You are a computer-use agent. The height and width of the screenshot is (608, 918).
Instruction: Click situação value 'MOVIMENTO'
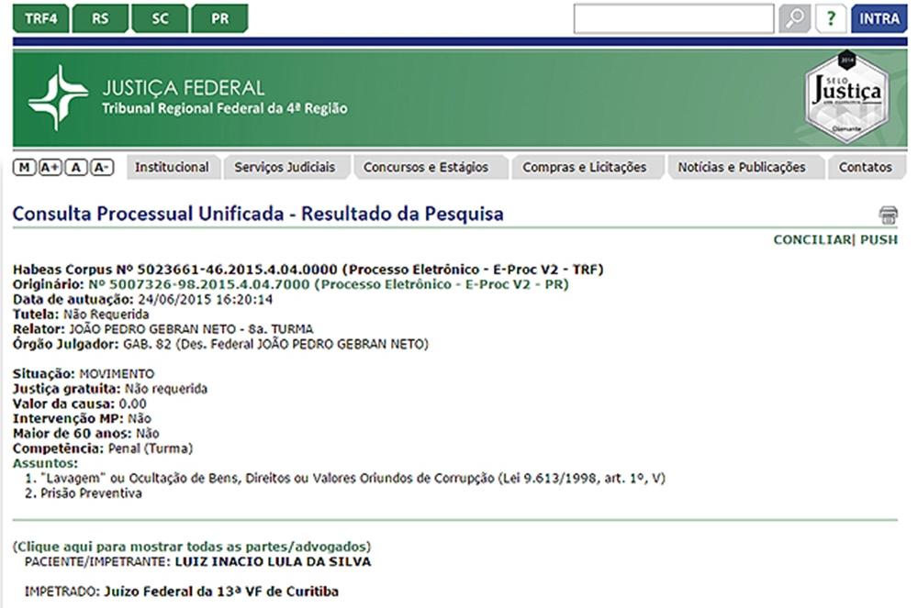(118, 374)
